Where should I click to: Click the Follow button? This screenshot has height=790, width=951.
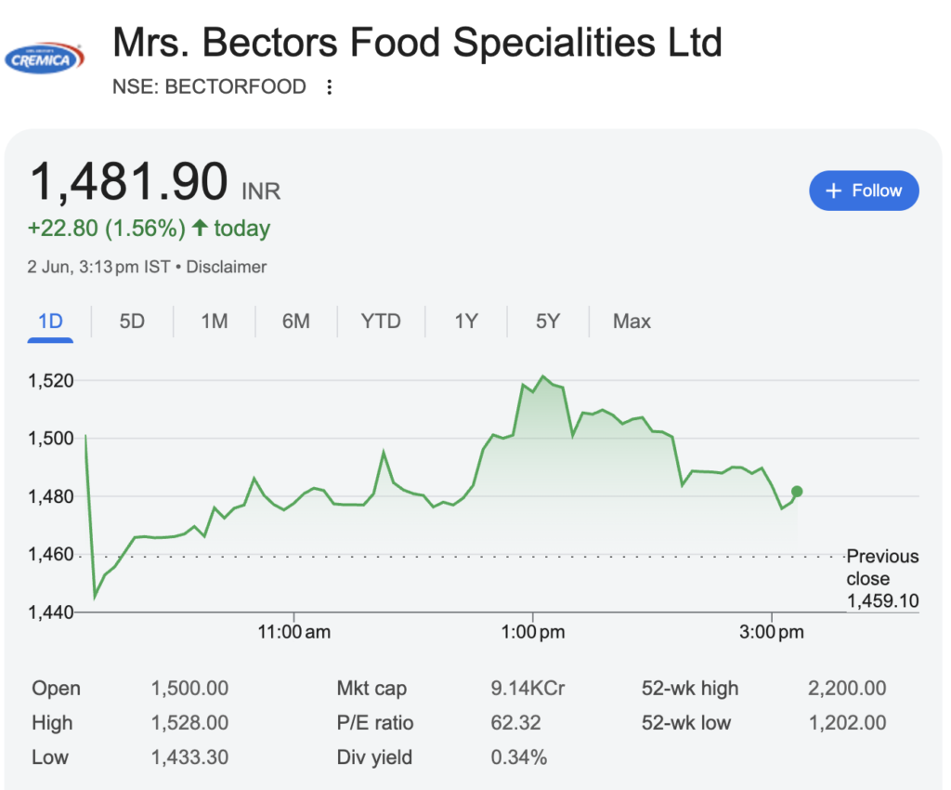click(864, 191)
